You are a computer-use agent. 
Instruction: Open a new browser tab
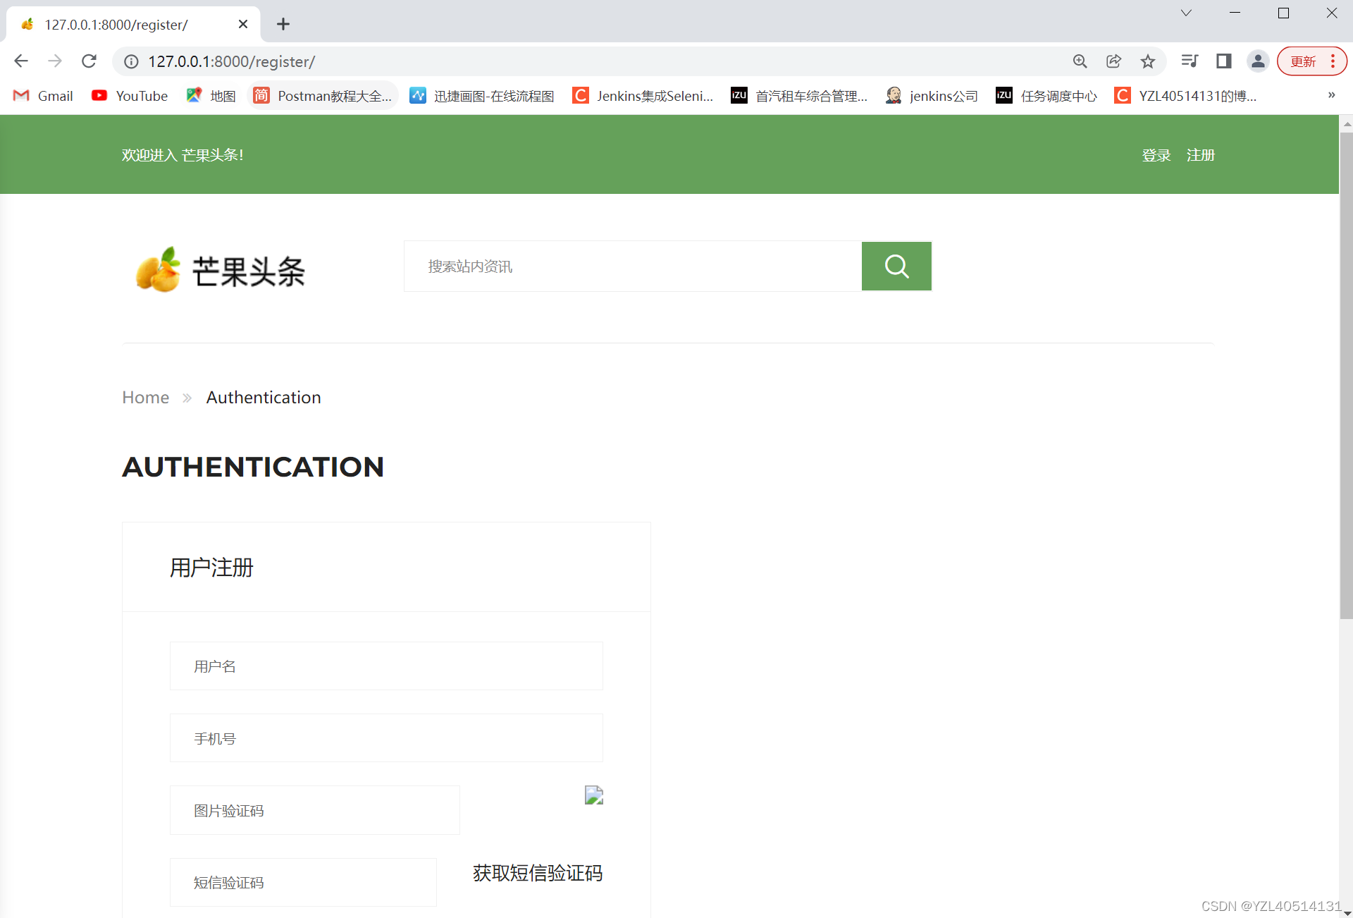pyautogui.click(x=283, y=25)
